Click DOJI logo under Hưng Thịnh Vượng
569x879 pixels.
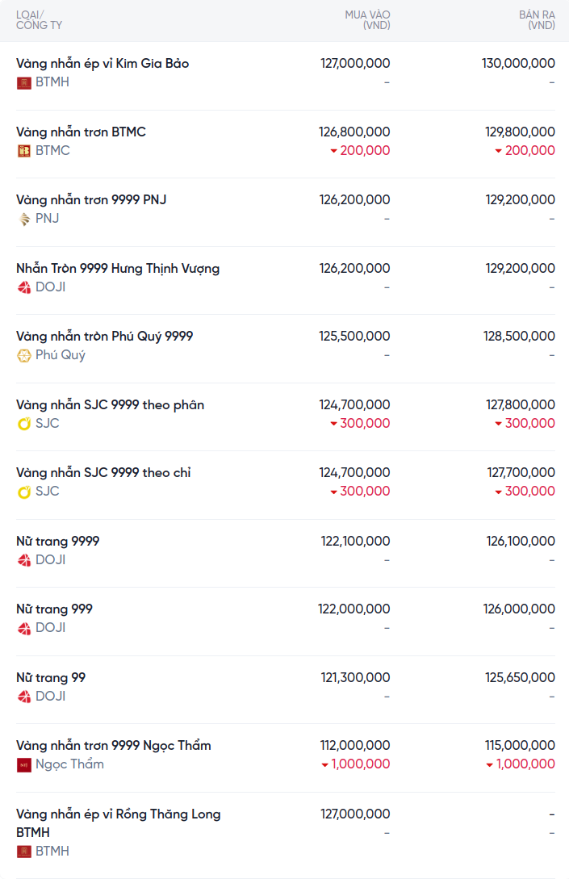(24, 287)
